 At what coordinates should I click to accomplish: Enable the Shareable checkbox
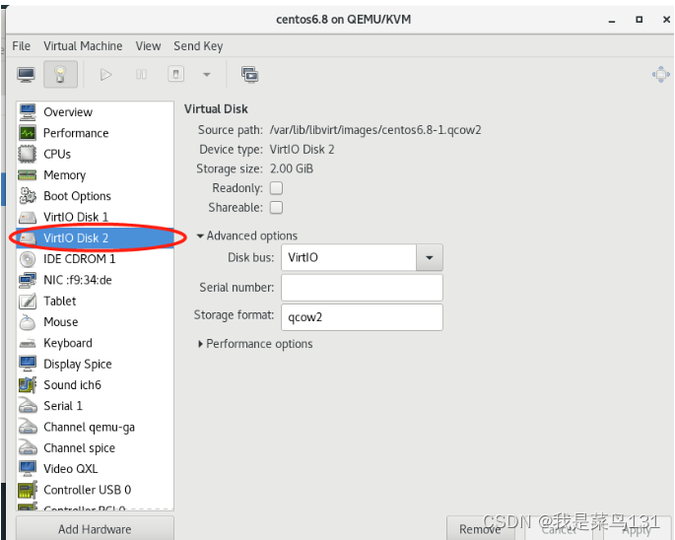(x=276, y=208)
